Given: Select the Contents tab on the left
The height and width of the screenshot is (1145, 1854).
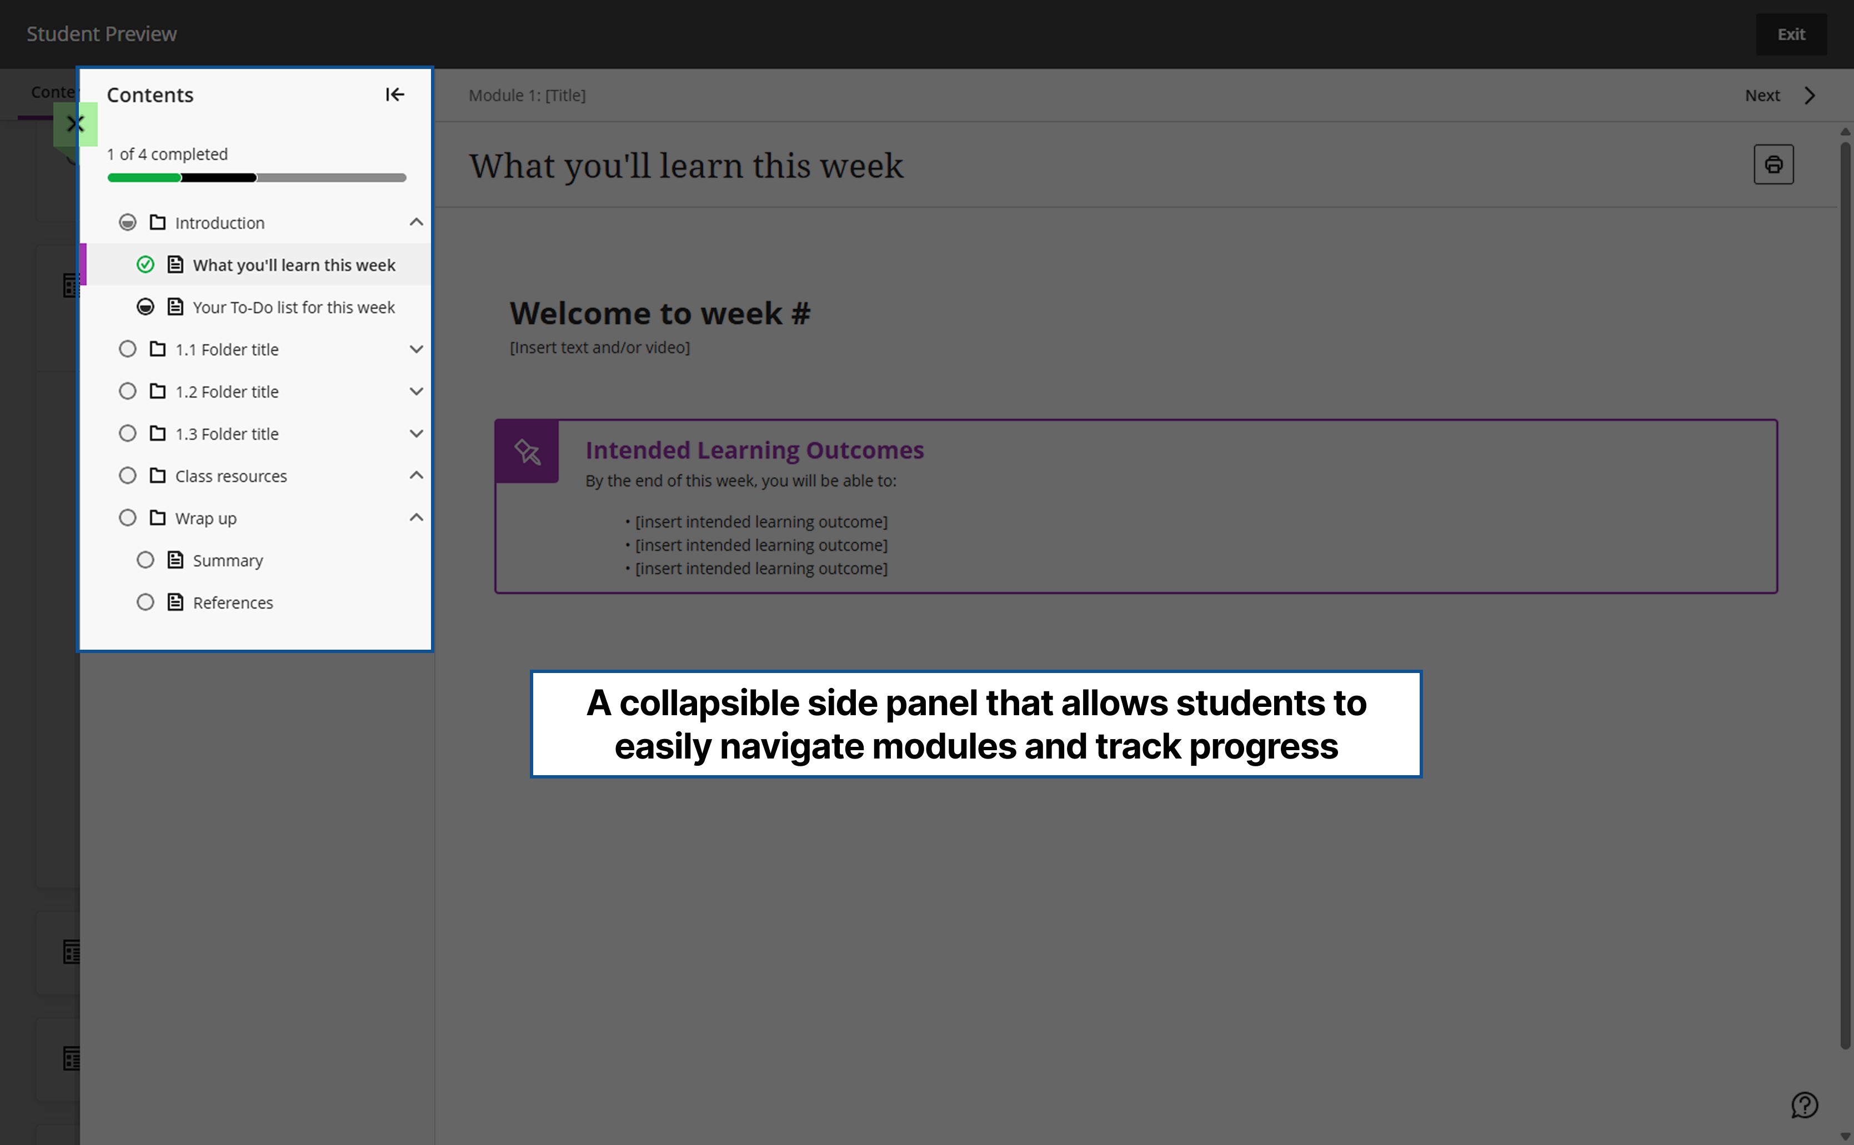Looking at the screenshot, I should [x=53, y=92].
